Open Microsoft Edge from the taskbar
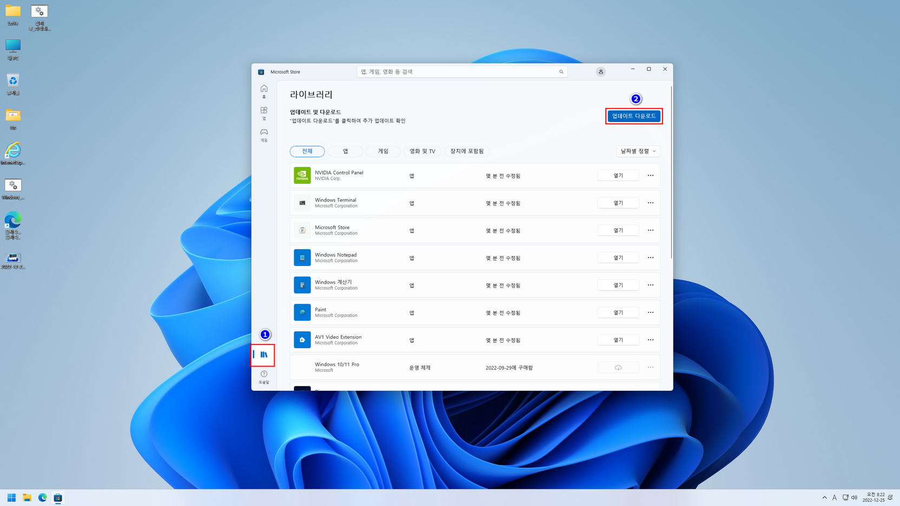The height and width of the screenshot is (506, 900). click(42, 497)
